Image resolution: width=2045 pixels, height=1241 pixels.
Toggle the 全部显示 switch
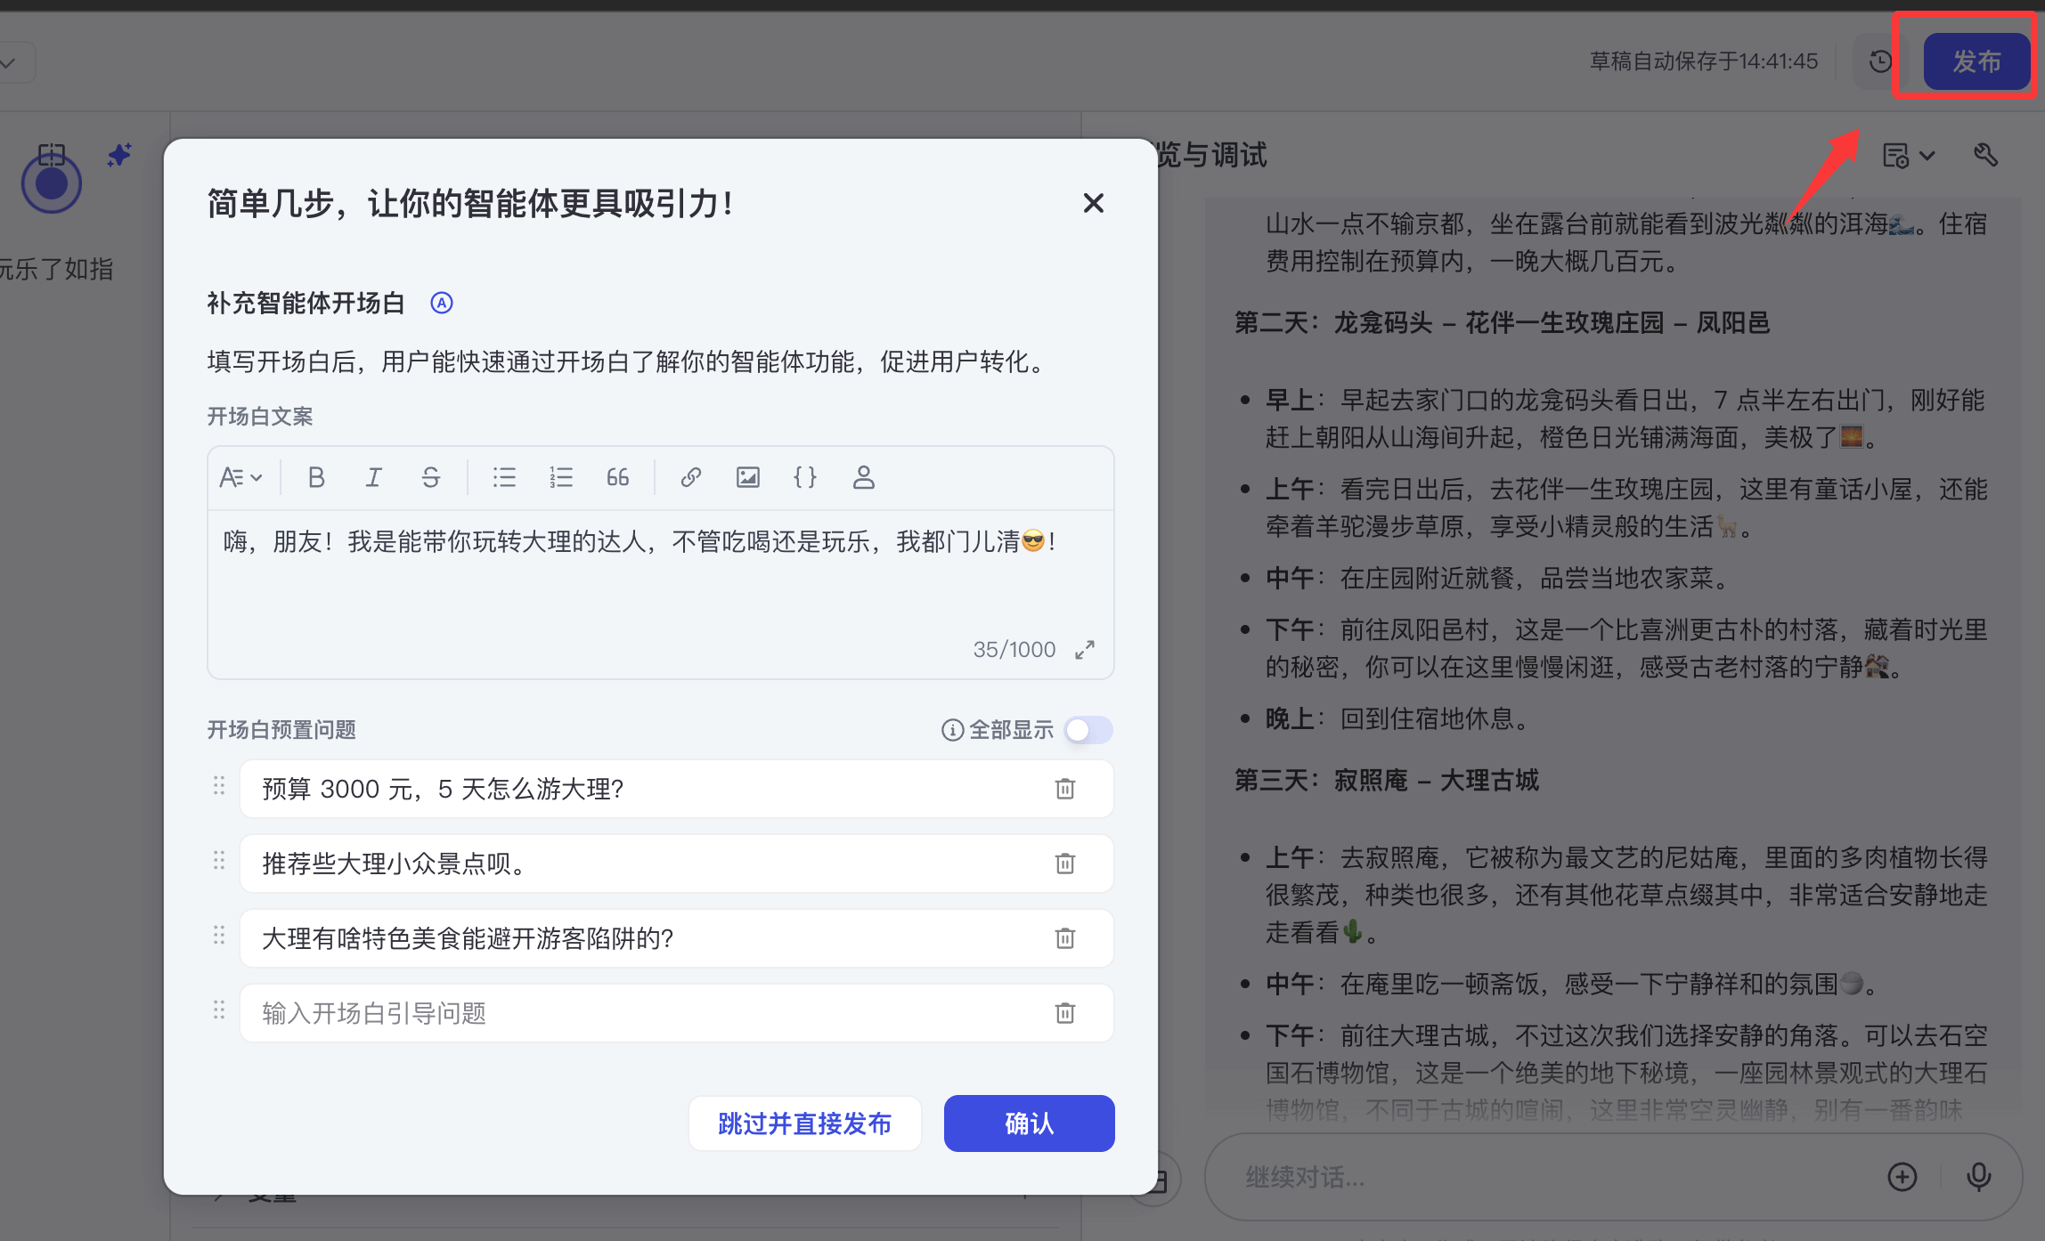[x=1088, y=730]
